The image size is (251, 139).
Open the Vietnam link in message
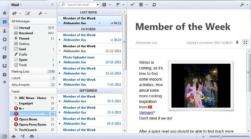[146, 113]
